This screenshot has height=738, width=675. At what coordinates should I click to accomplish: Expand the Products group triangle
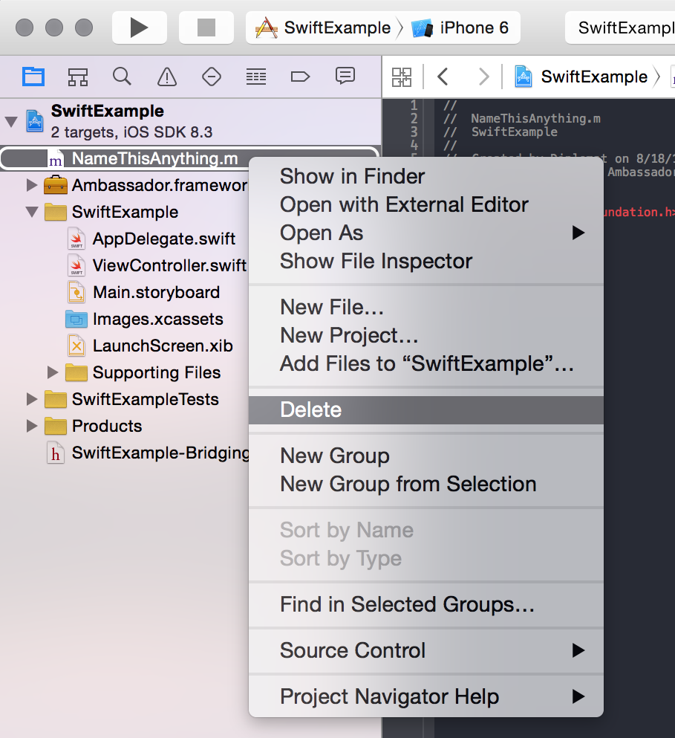(31, 426)
